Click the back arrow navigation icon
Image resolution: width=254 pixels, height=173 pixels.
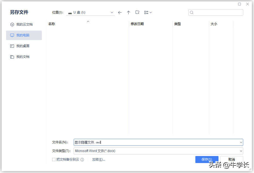click(x=120, y=12)
